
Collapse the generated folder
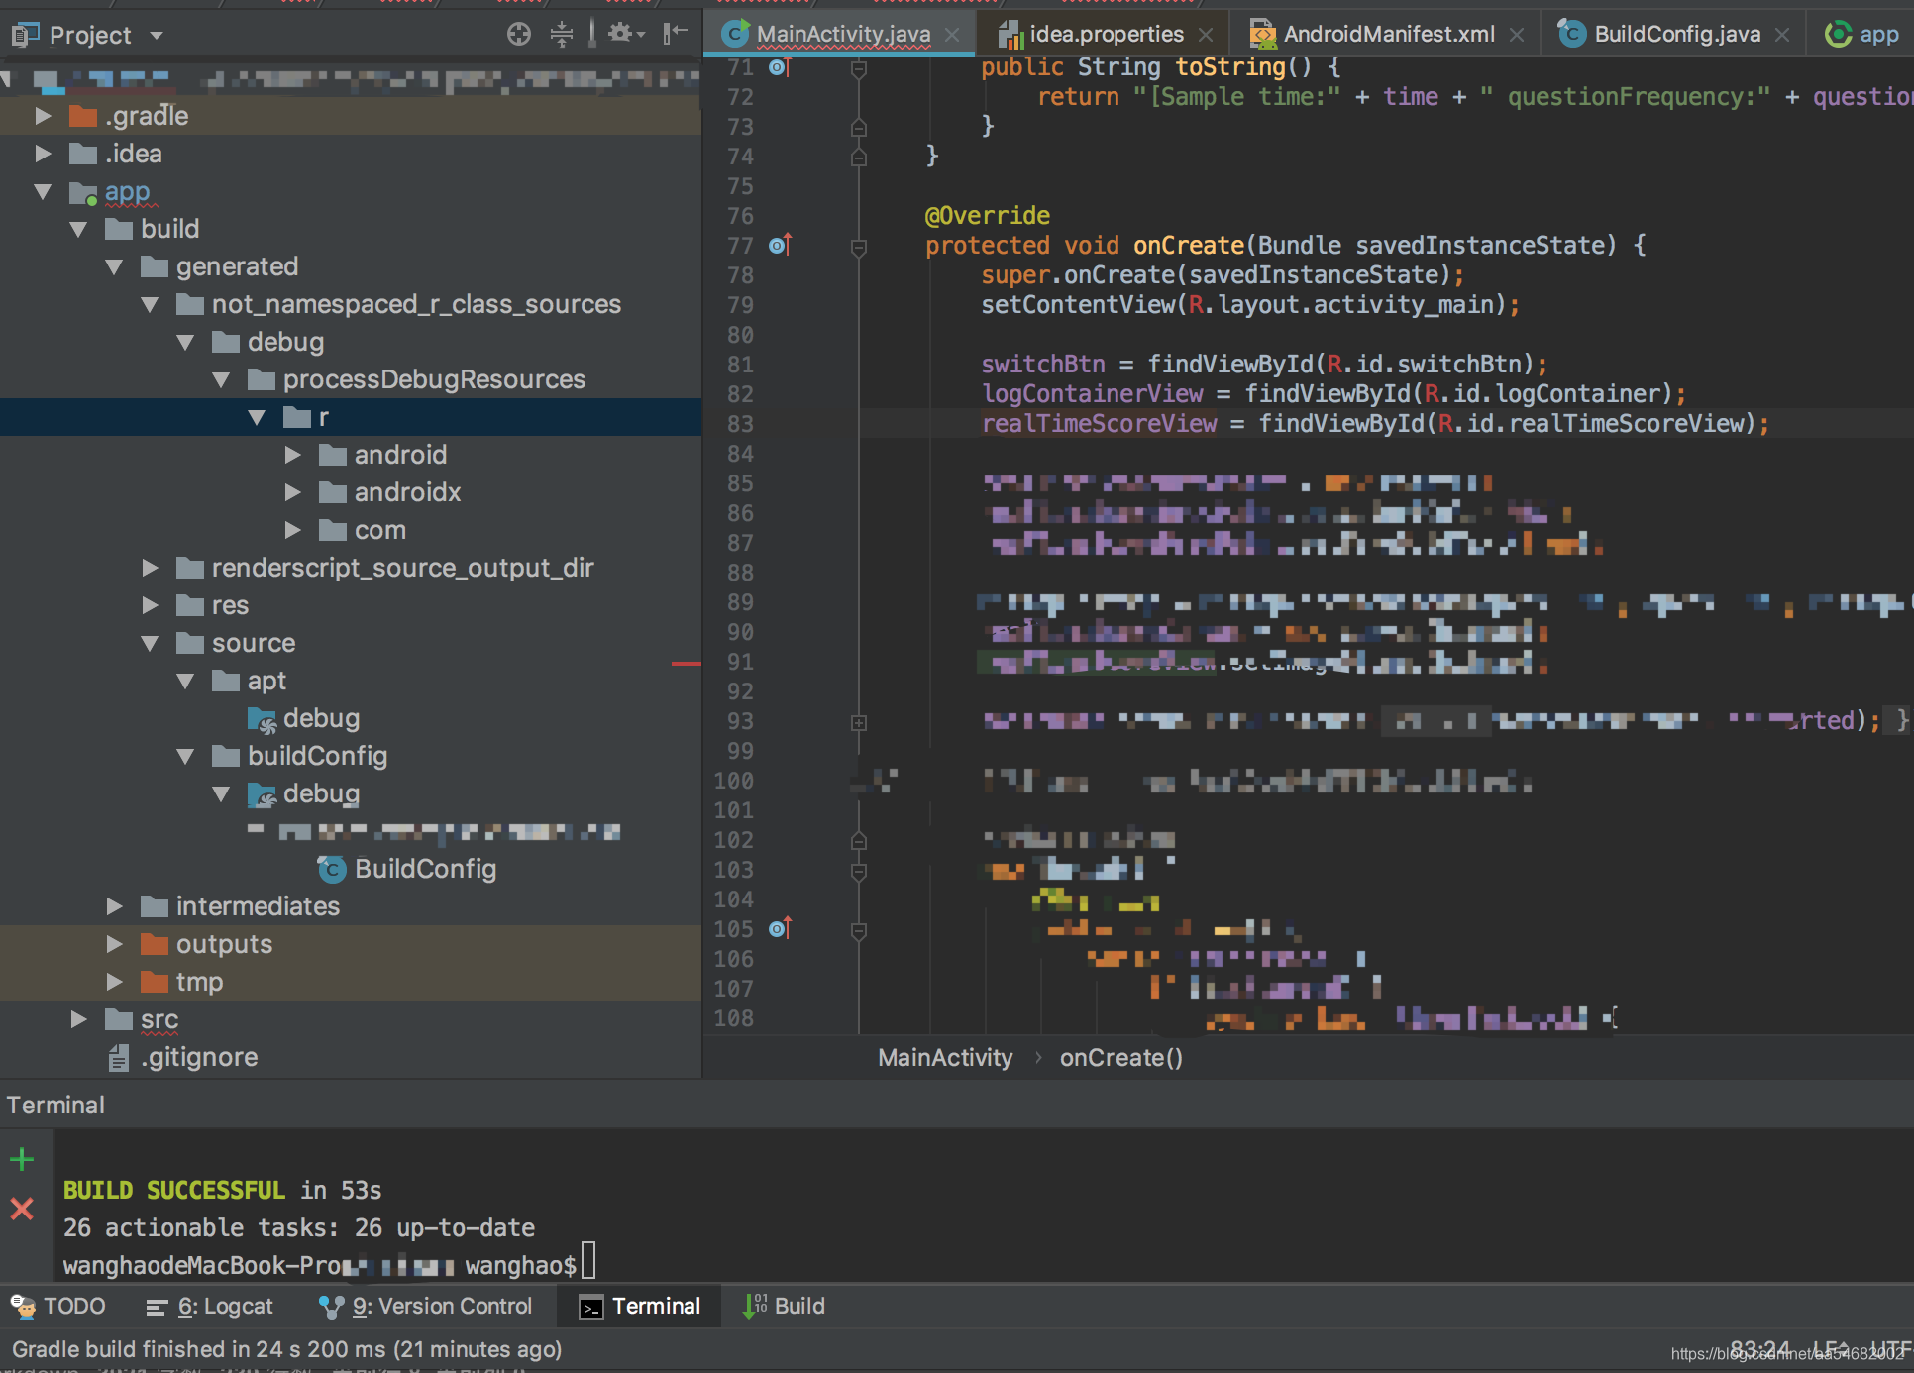114,266
